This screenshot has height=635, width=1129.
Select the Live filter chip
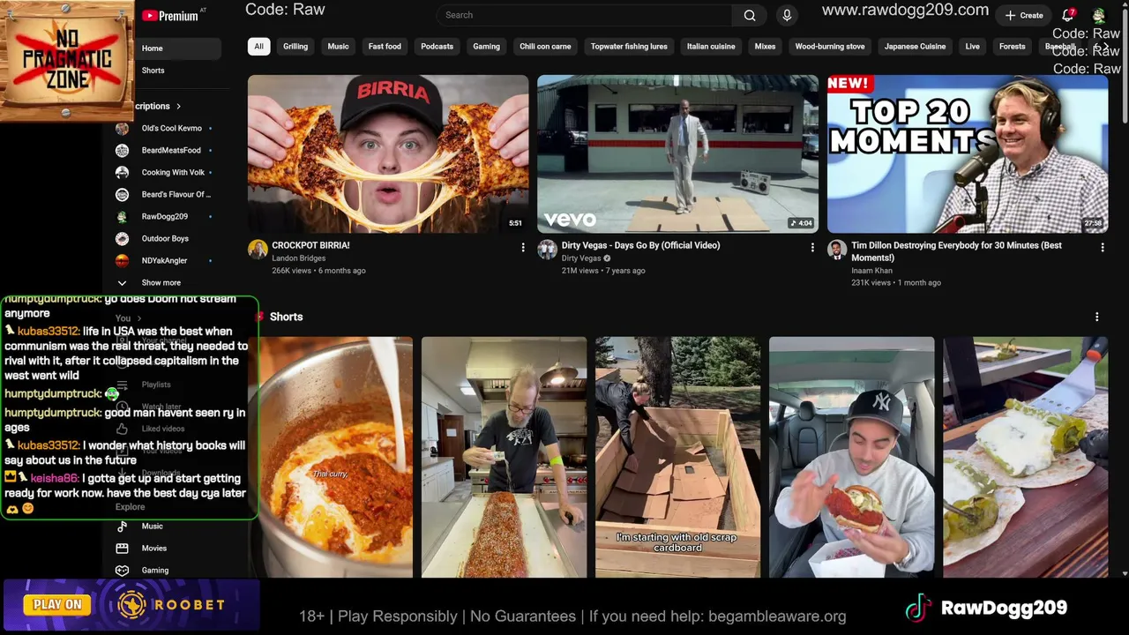coord(972,46)
